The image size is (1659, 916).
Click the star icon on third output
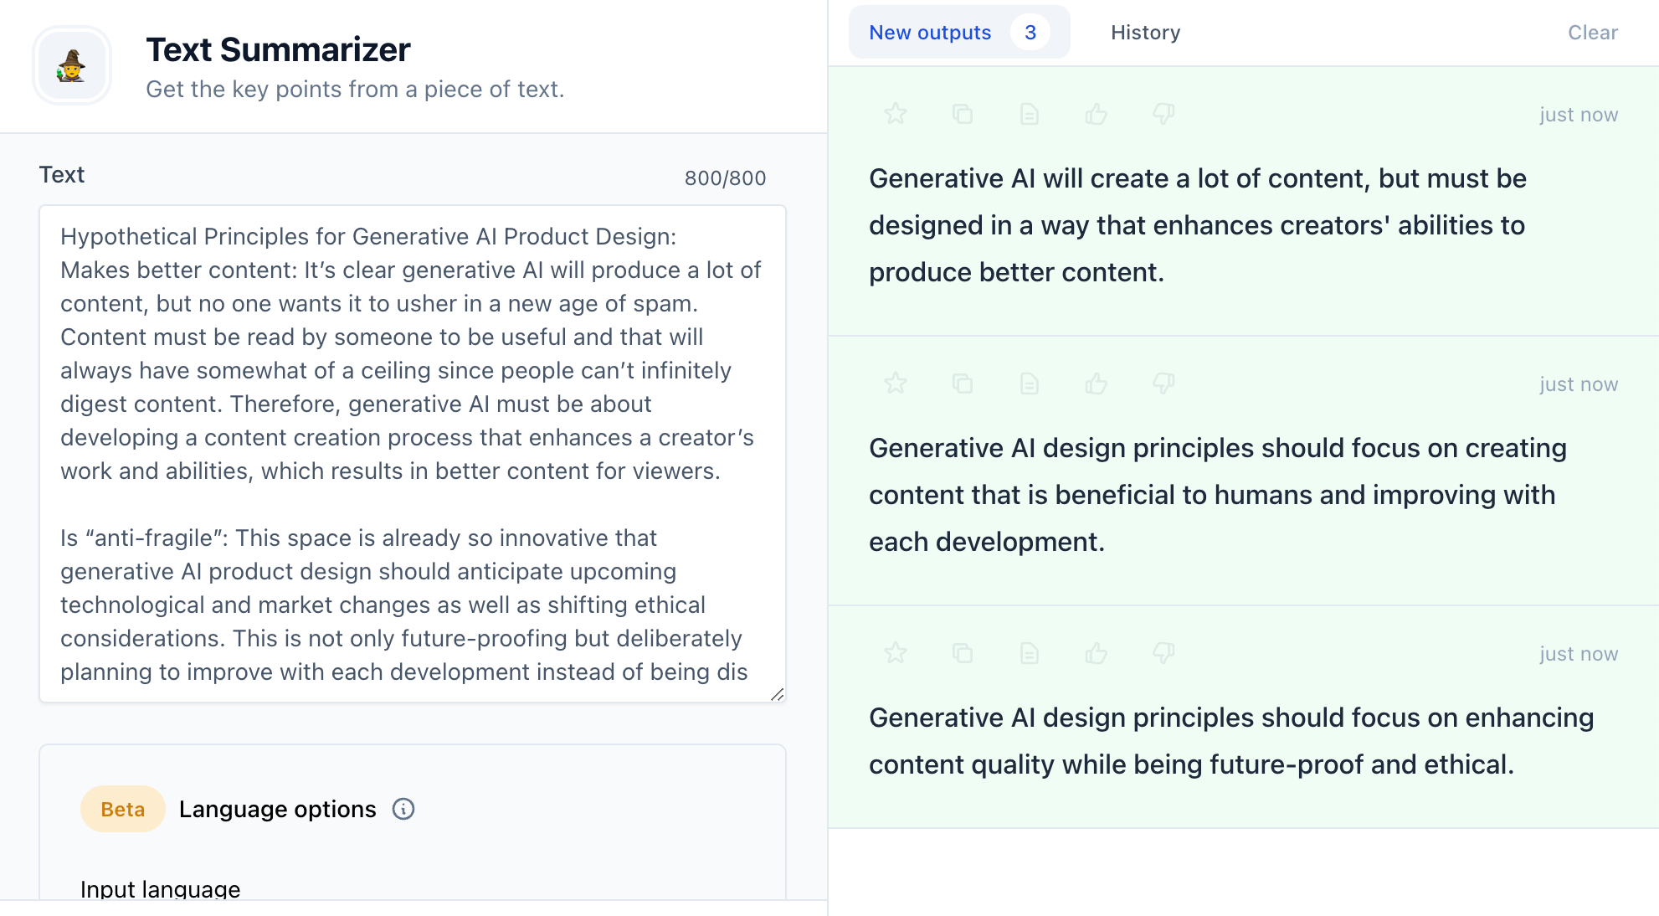coord(895,652)
